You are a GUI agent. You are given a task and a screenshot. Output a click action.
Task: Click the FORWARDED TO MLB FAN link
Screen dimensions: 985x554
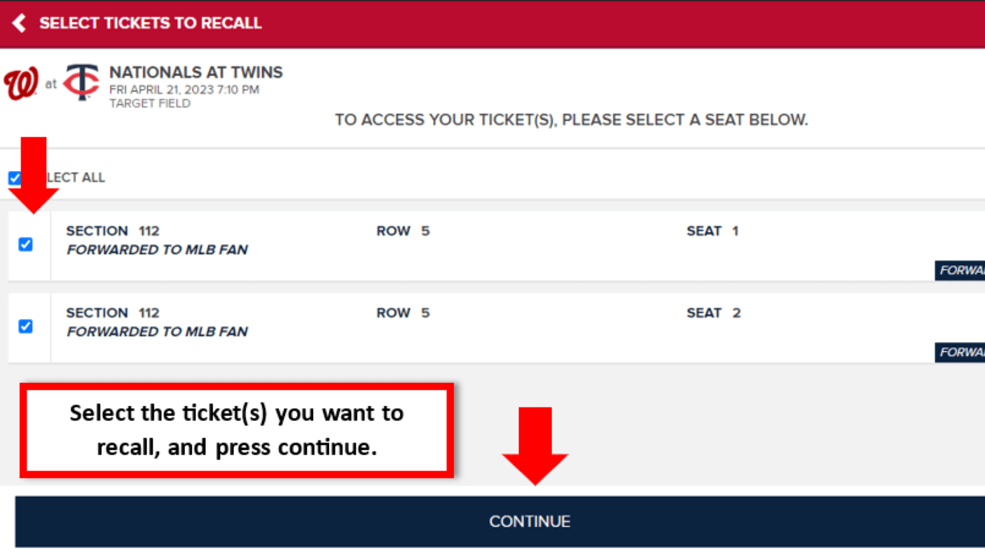tap(157, 249)
